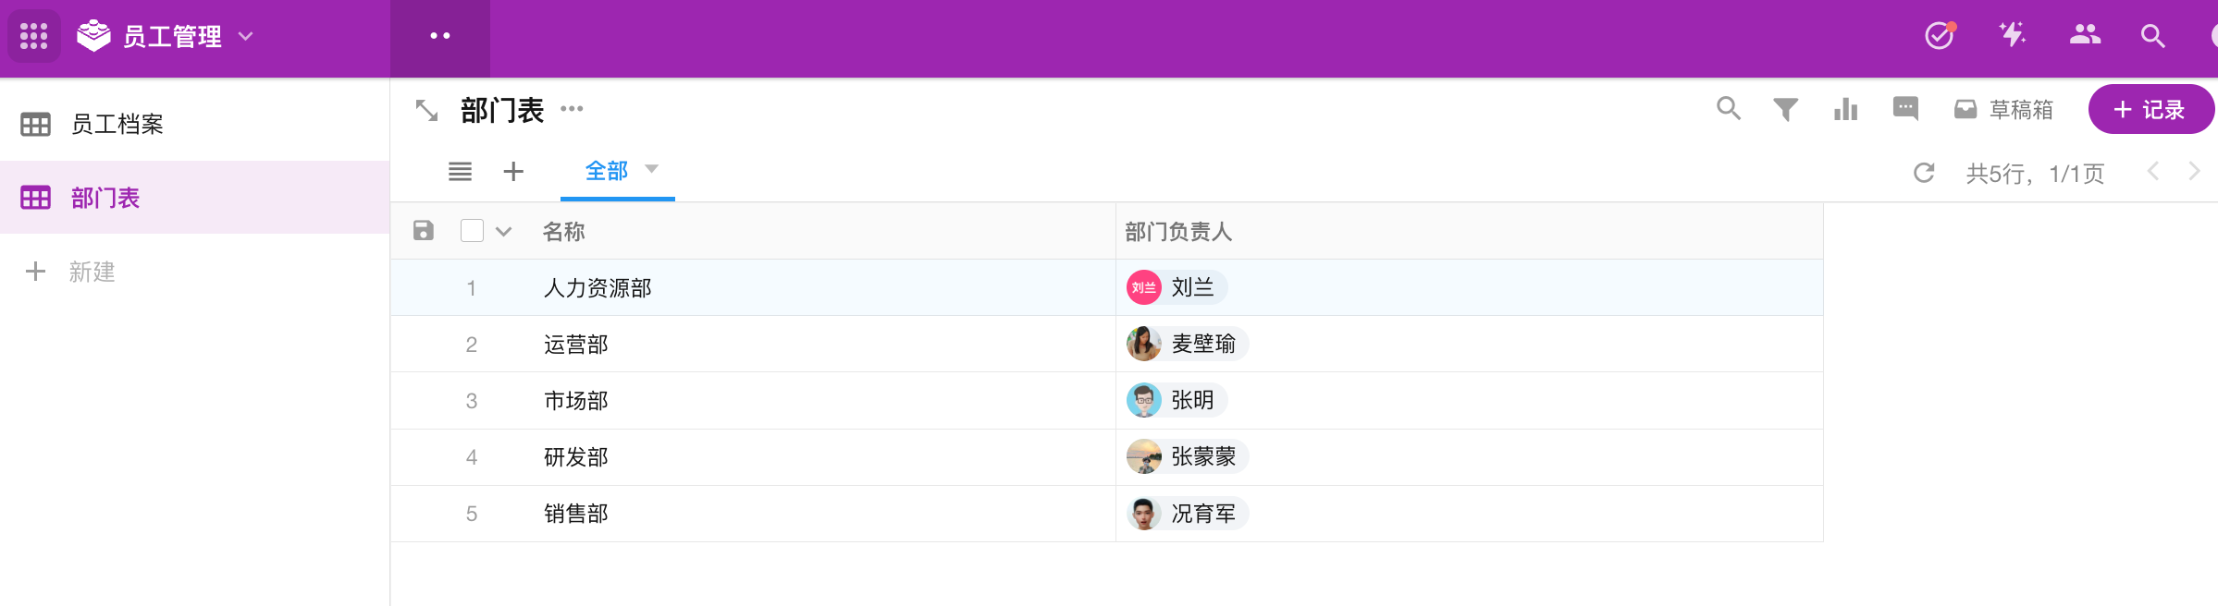This screenshot has width=2218, height=606.
Task: Tick the select-all checkbox in header
Action: tap(472, 231)
